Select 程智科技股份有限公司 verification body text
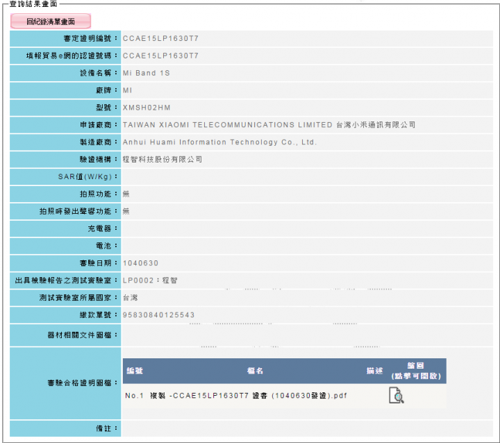Screen dimensions: 500x443 (162, 160)
